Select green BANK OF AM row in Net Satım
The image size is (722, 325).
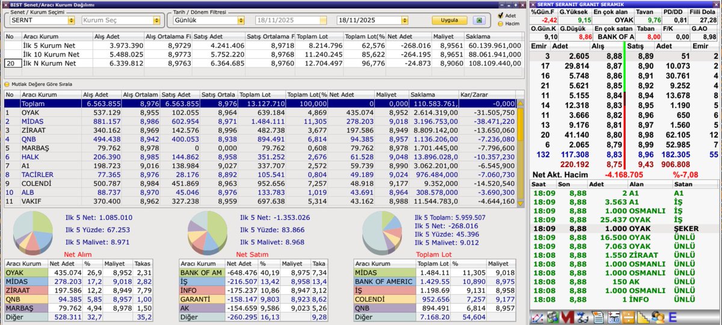[254, 272]
